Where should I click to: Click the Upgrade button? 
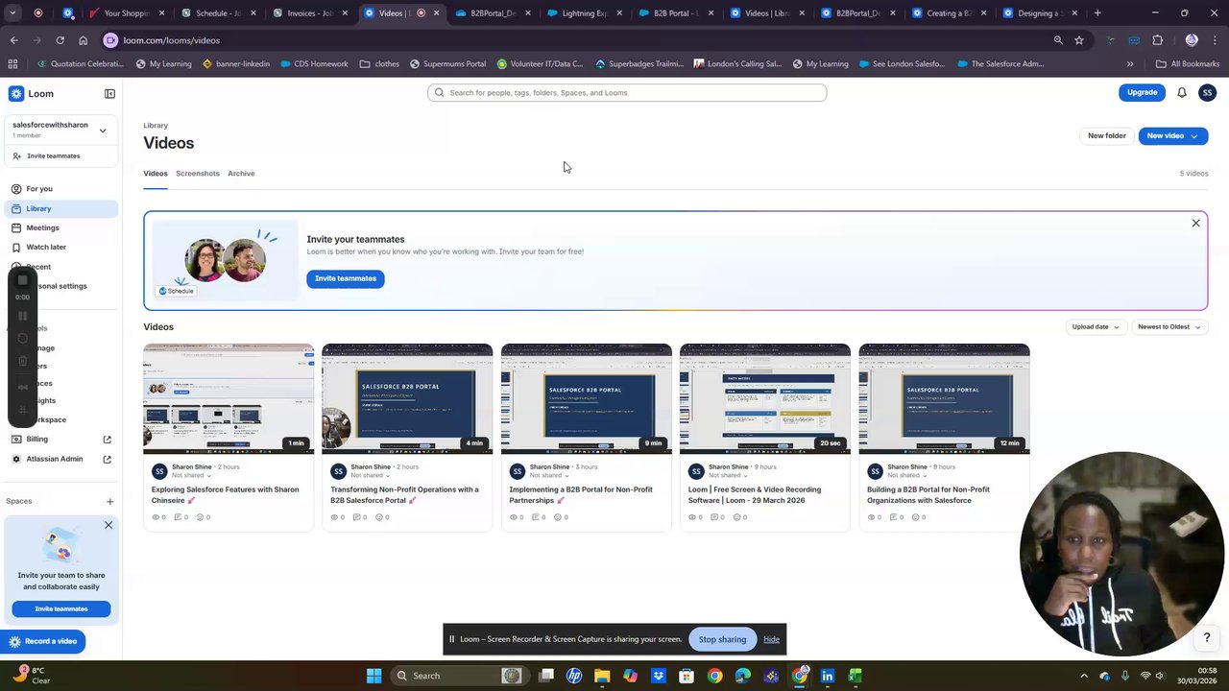[x=1142, y=92]
